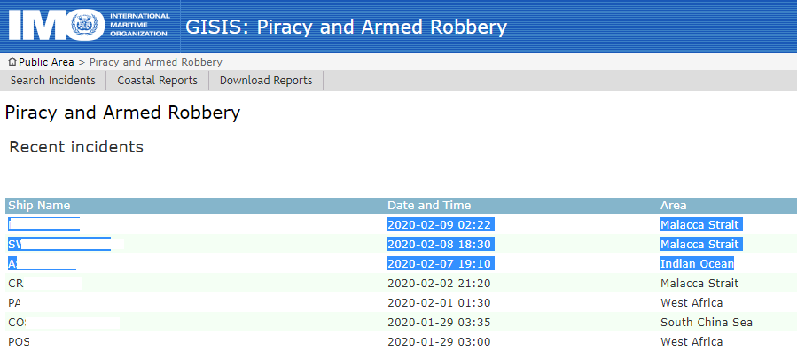The height and width of the screenshot is (351, 797).
Task: Open the ship link starting with CR
Action: pos(16,284)
